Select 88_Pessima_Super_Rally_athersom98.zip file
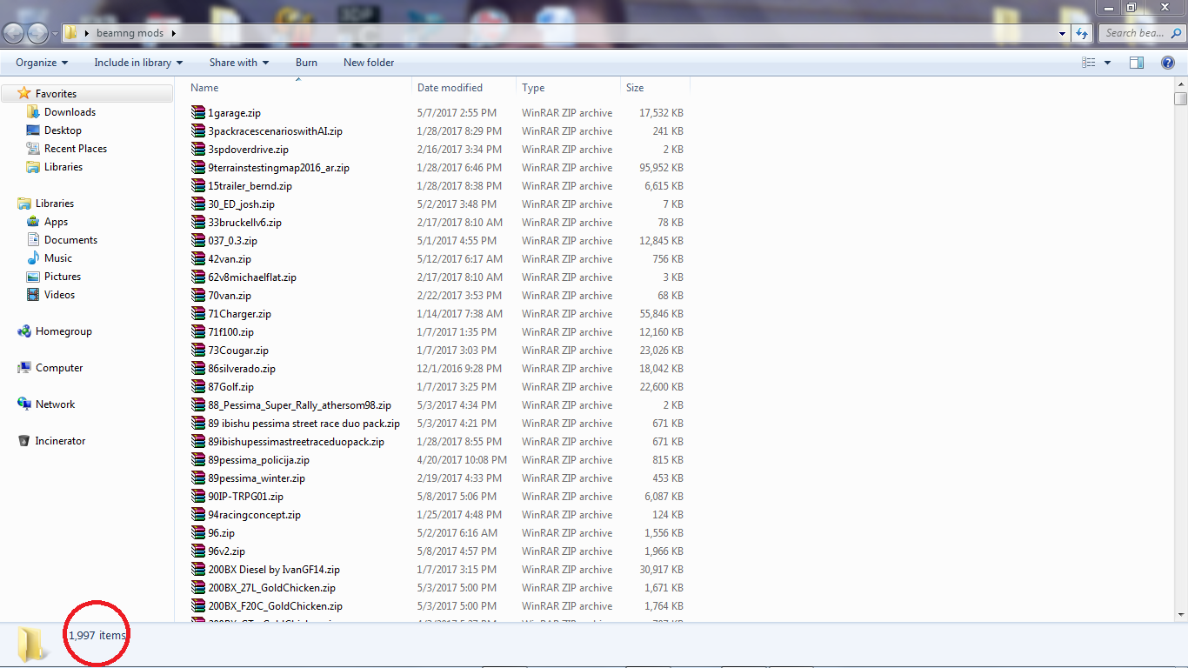The image size is (1188, 668). click(x=299, y=405)
